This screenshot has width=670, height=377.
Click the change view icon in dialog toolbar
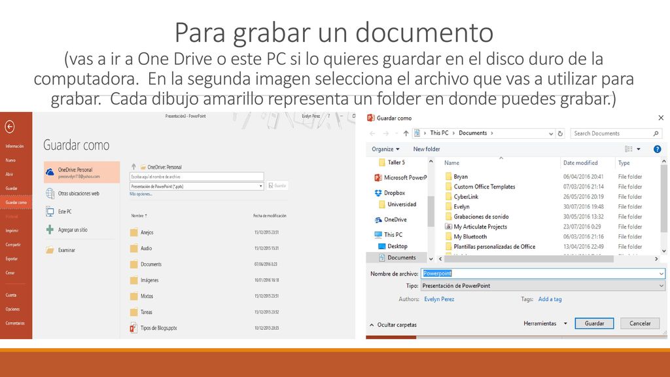(629, 149)
